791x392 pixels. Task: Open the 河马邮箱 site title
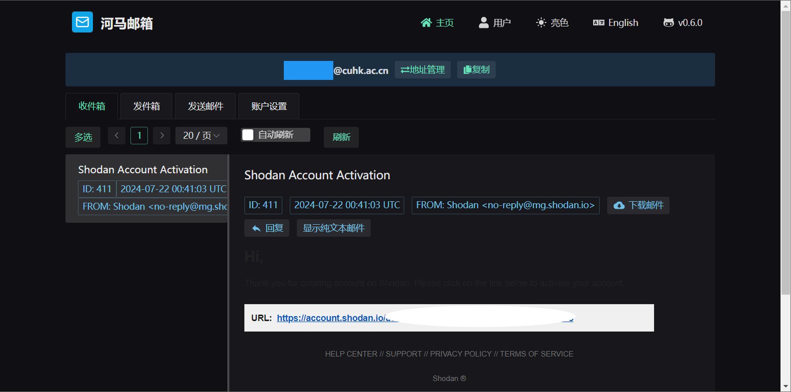pos(126,23)
